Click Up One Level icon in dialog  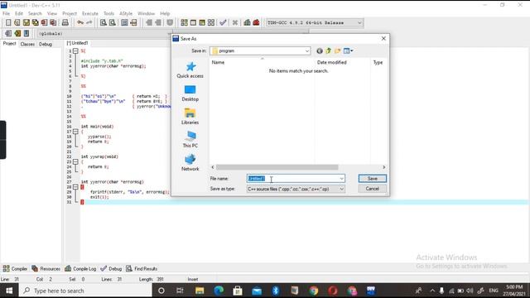tap(328, 51)
